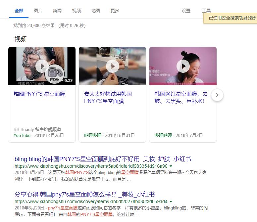Switch to the 新闻 tab
The height and width of the screenshot is (222, 257).
57,11
